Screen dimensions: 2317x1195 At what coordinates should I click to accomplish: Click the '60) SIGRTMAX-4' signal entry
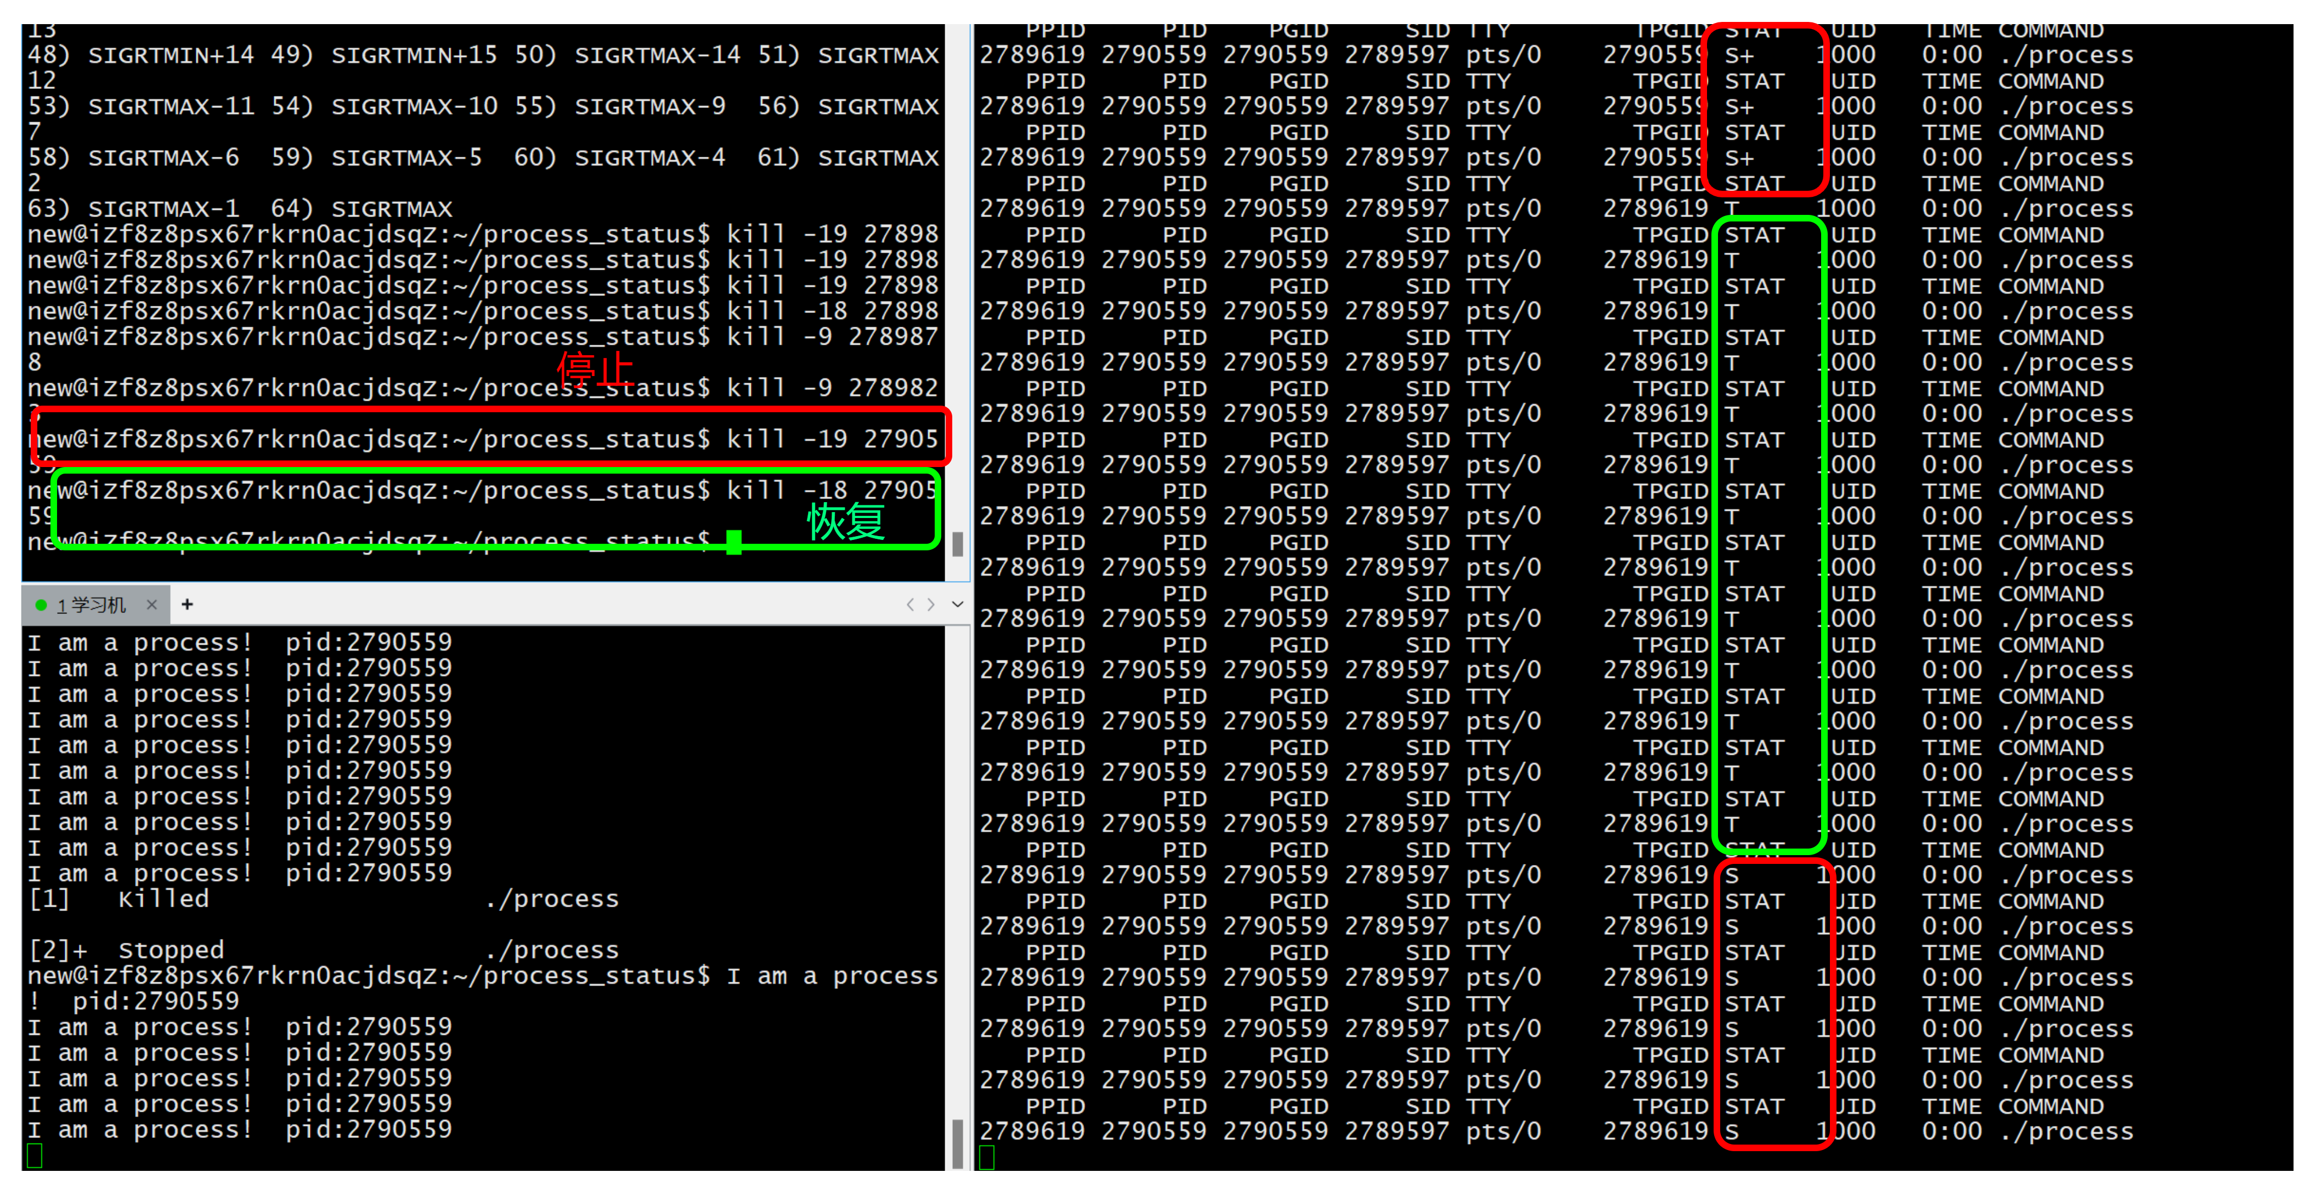pos(620,157)
